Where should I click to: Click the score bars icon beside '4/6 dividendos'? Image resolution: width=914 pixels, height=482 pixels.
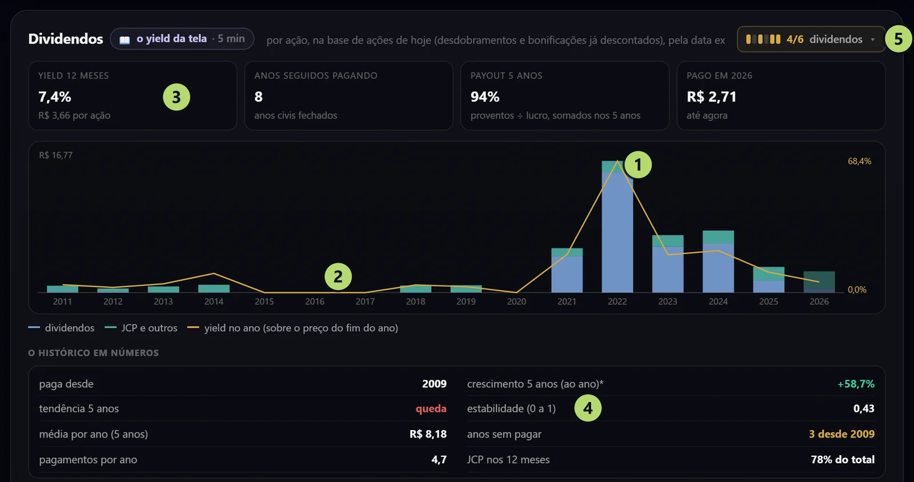763,39
